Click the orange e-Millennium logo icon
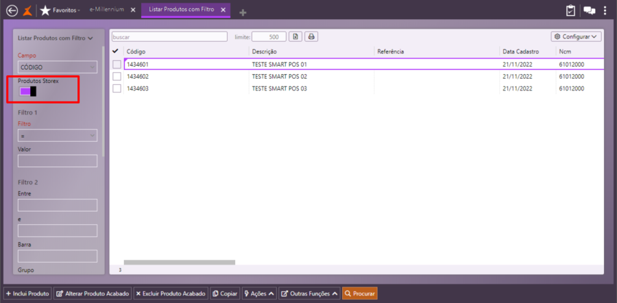Screen dimensions: 617x303 [x=27, y=10]
